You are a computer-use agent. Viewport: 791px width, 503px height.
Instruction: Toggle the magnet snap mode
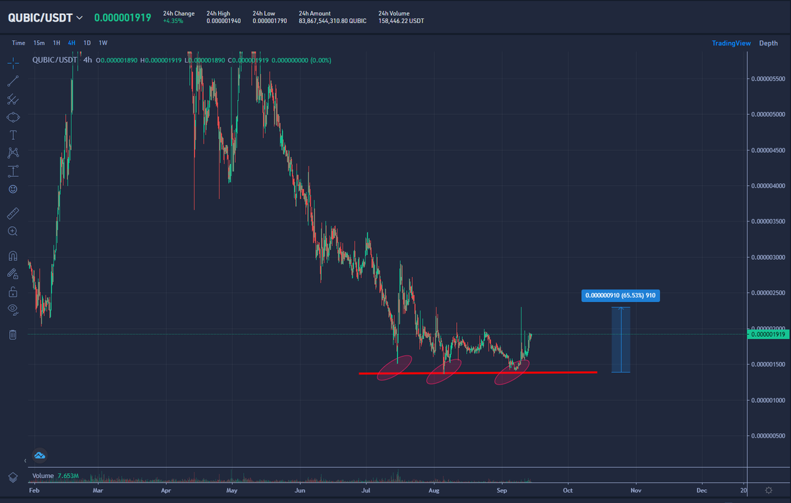coord(13,256)
